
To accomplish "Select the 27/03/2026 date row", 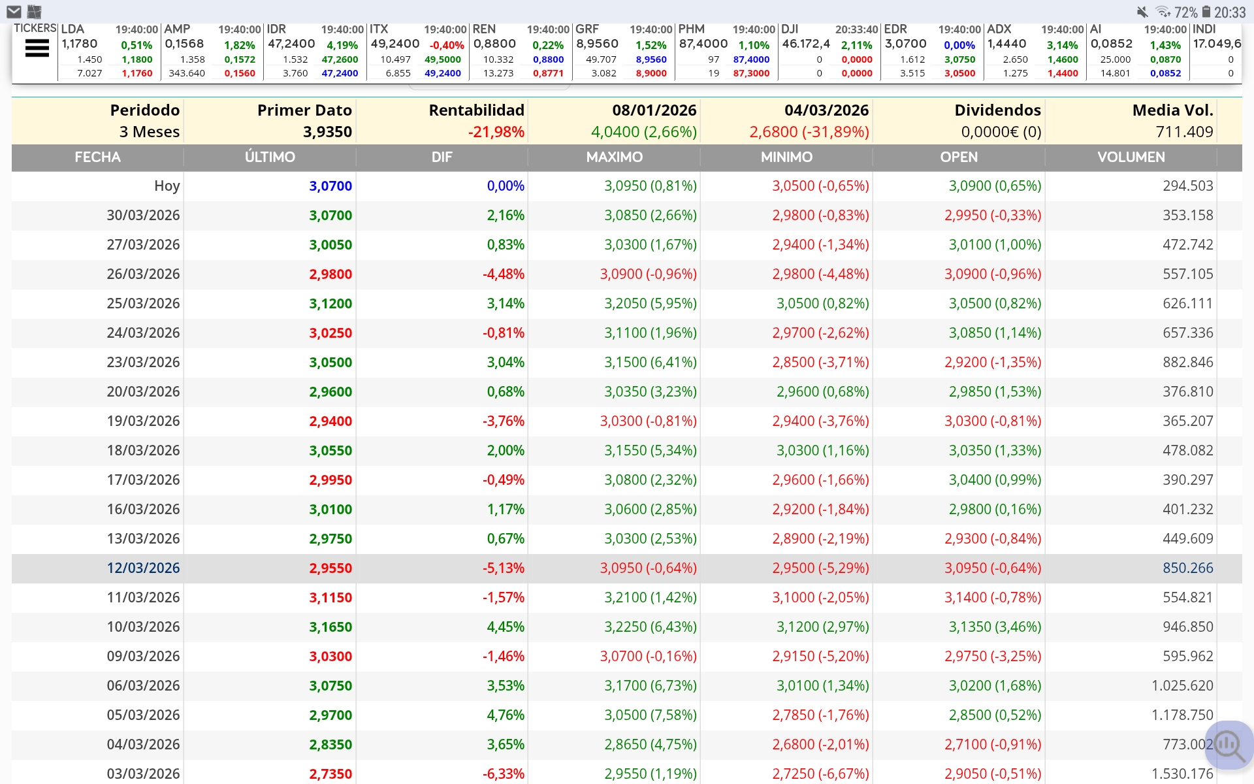I will (627, 245).
